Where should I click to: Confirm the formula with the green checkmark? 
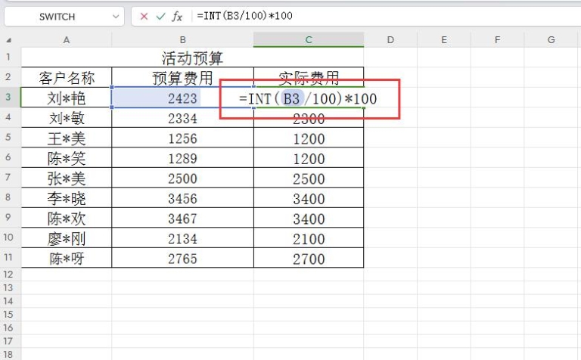click(x=160, y=16)
